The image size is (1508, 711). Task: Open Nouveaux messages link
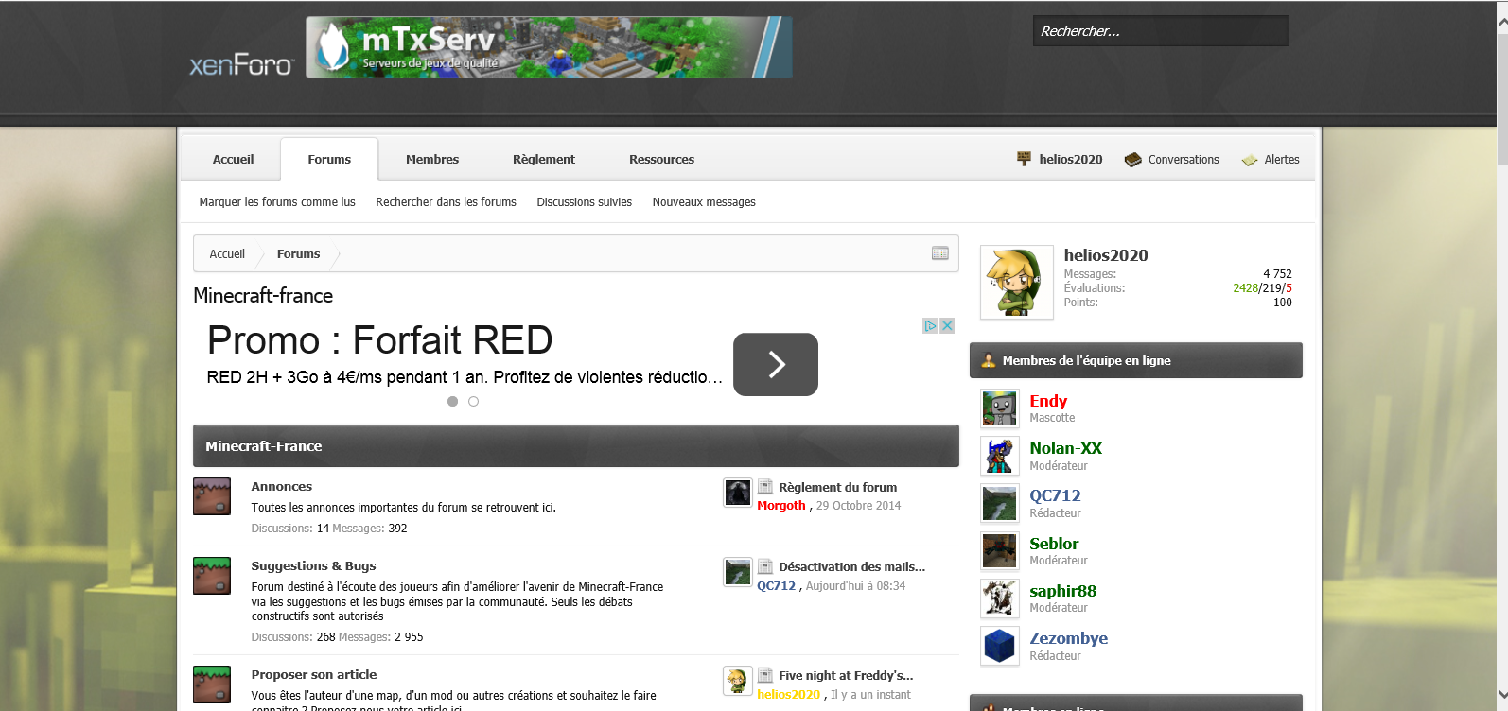click(704, 202)
